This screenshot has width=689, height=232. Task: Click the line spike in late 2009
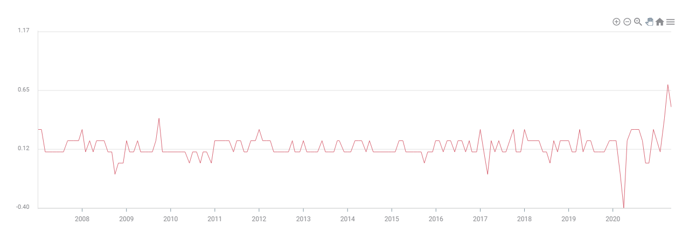159,118
